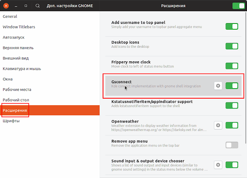247x178 pixels.
Task: Open Openweather extension settings gear
Action: click(218, 125)
